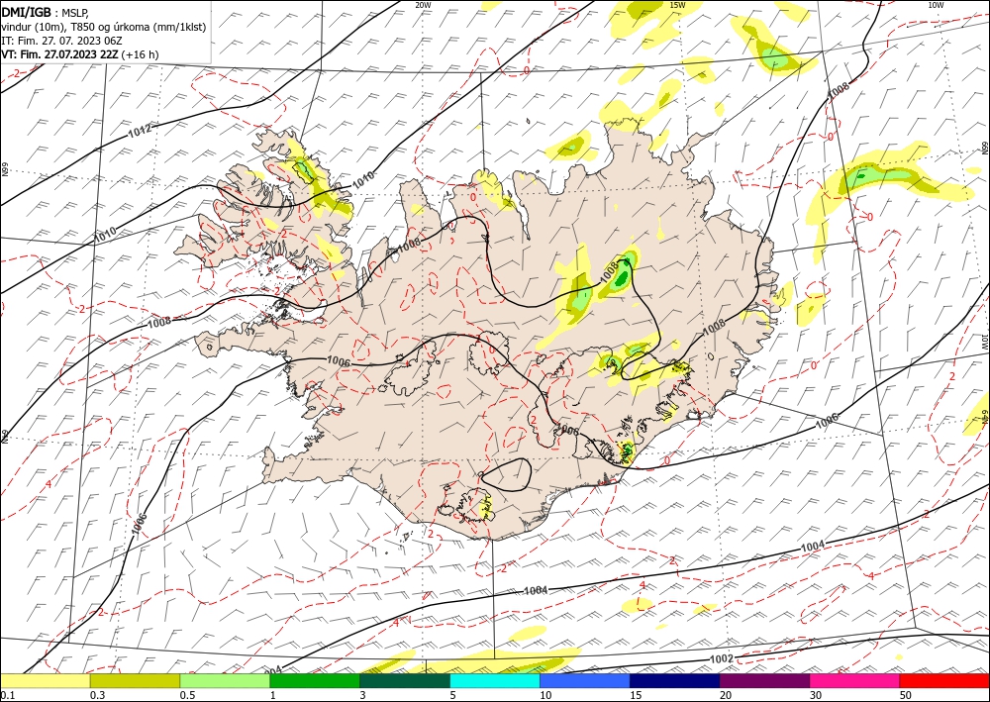Select the dark green 3 mm legend swatch
This screenshot has height=702, width=990.
pyautogui.click(x=405, y=680)
